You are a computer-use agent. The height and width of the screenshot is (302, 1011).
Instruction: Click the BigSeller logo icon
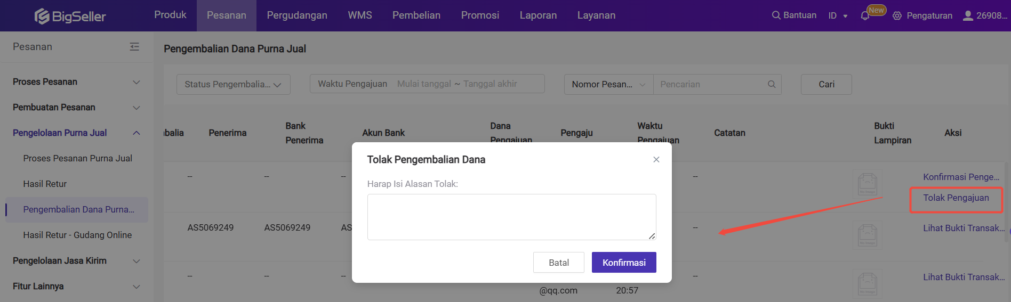(42, 17)
